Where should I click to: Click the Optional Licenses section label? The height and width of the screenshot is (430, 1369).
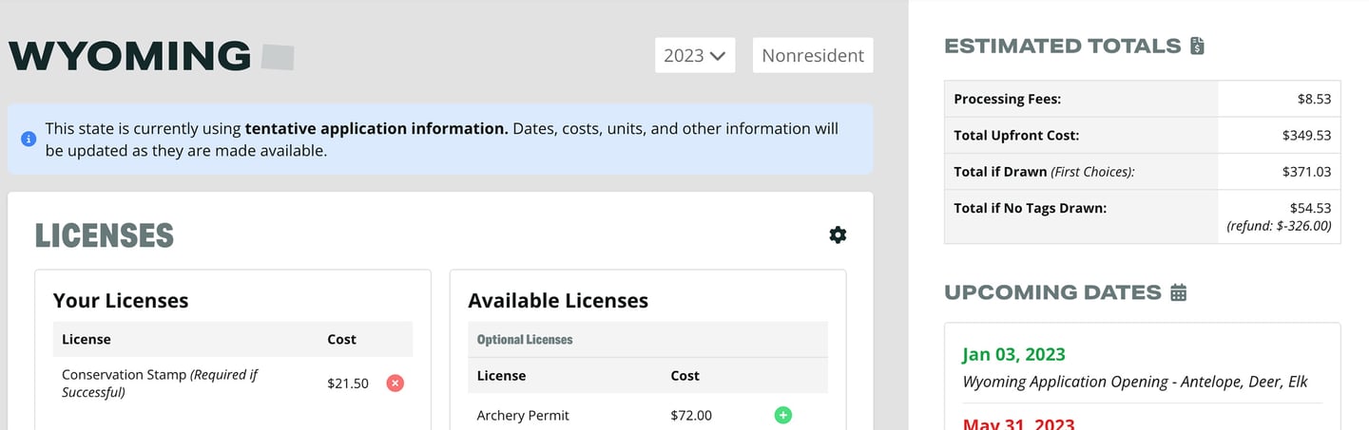click(525, 339)
